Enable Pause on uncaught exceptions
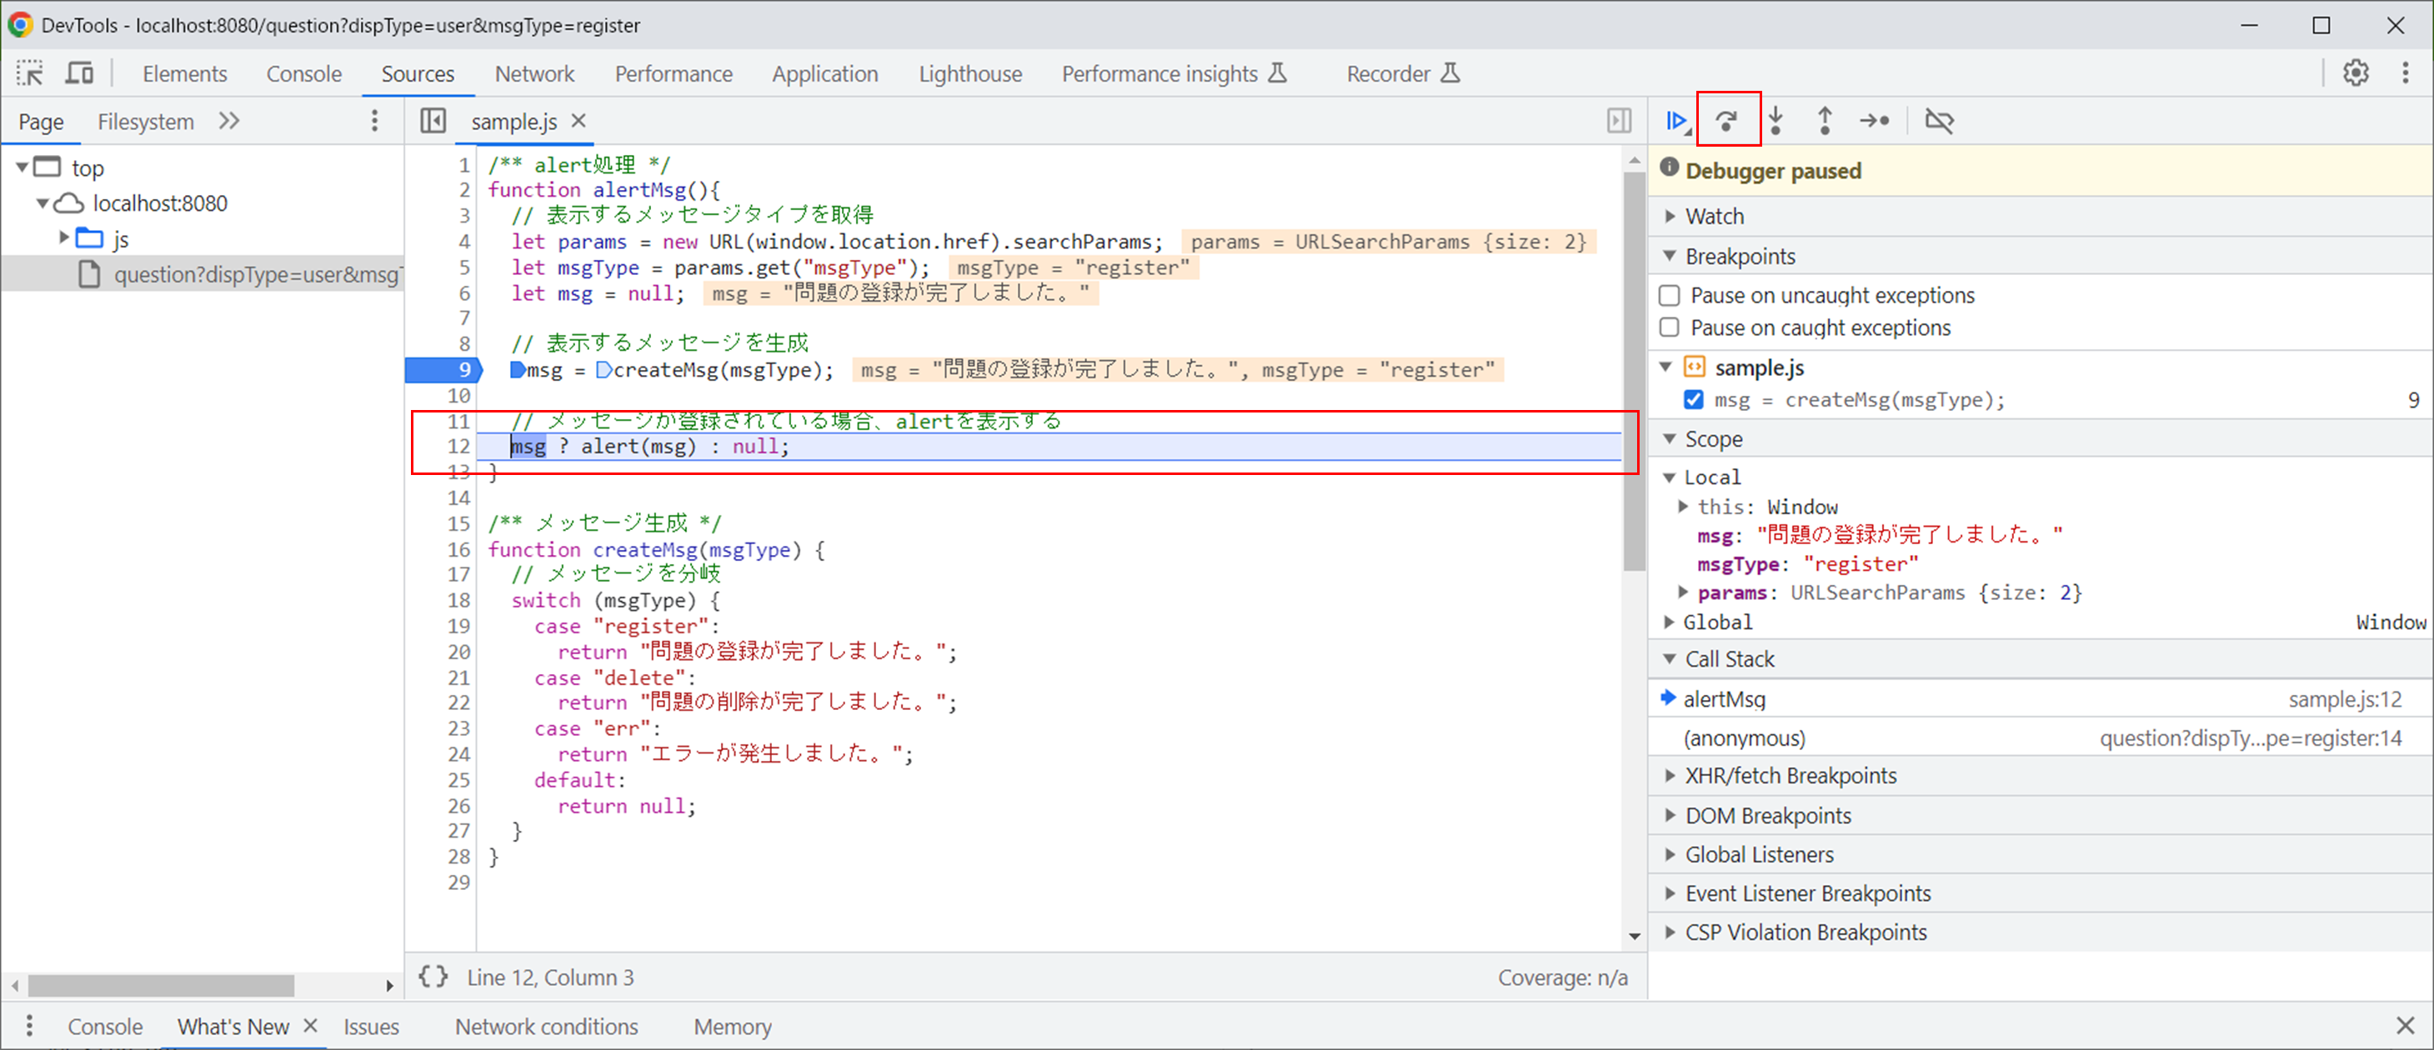This screenshot has width=2434, height=1050. click(x=1670, y=296)
